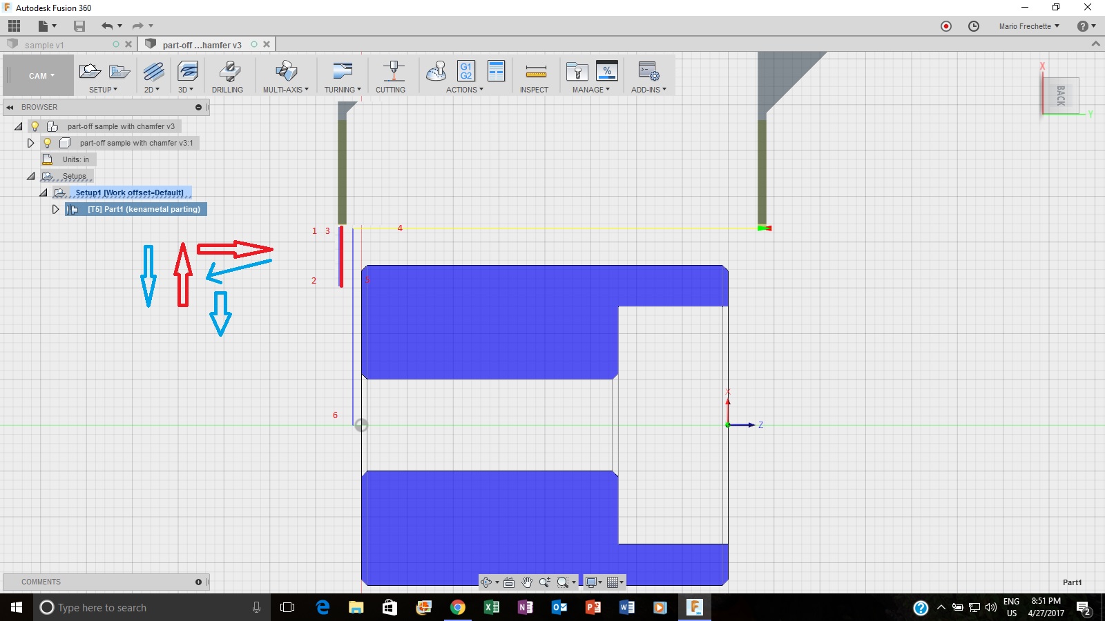Click the Drilling tool icon
Image resolution: width=1105 pixels, height=621 pixels.
pos(228,72)
